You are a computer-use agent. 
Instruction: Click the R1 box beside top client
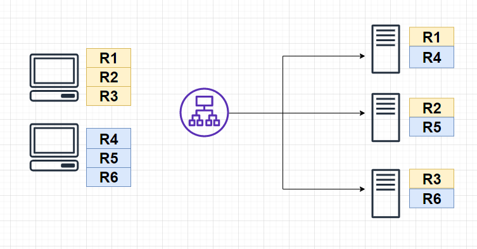tap(108, 58)
